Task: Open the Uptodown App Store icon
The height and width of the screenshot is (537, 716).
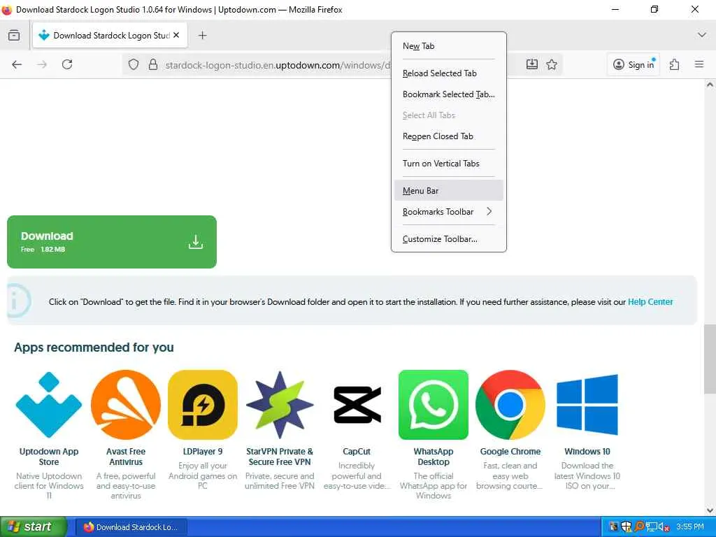Action: 49,405
